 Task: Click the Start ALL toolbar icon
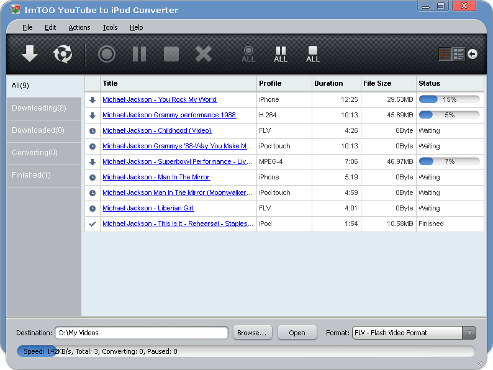click(x=248, y=54)
